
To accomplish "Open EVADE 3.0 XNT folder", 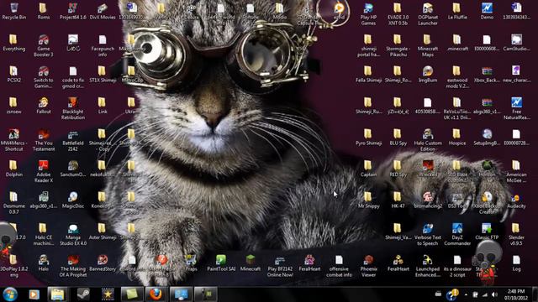I will [398, 14].
